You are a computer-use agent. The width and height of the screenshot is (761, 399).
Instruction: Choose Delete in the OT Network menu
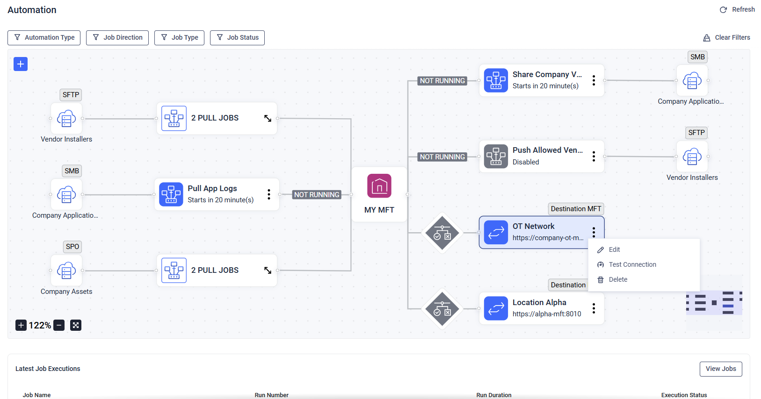click(x=618, y=279)
